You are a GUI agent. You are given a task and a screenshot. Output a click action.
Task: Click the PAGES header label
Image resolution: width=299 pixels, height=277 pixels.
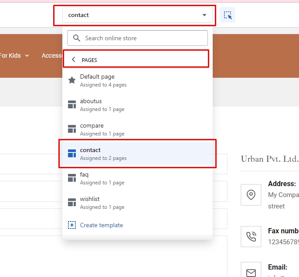click(x=89, y=60)
